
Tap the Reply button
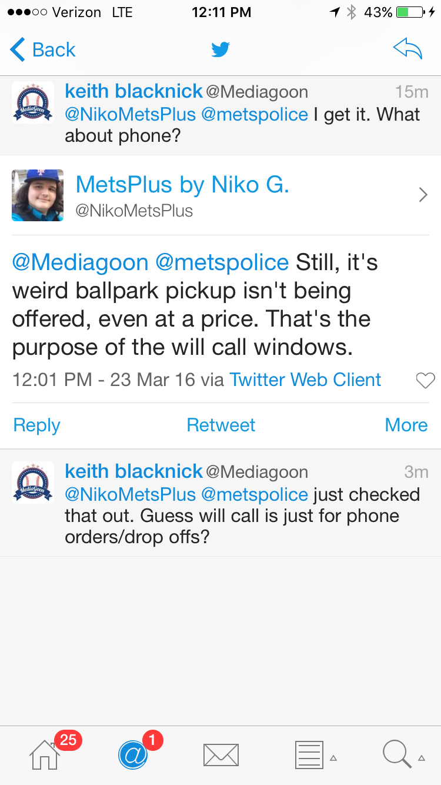(36, 425)
